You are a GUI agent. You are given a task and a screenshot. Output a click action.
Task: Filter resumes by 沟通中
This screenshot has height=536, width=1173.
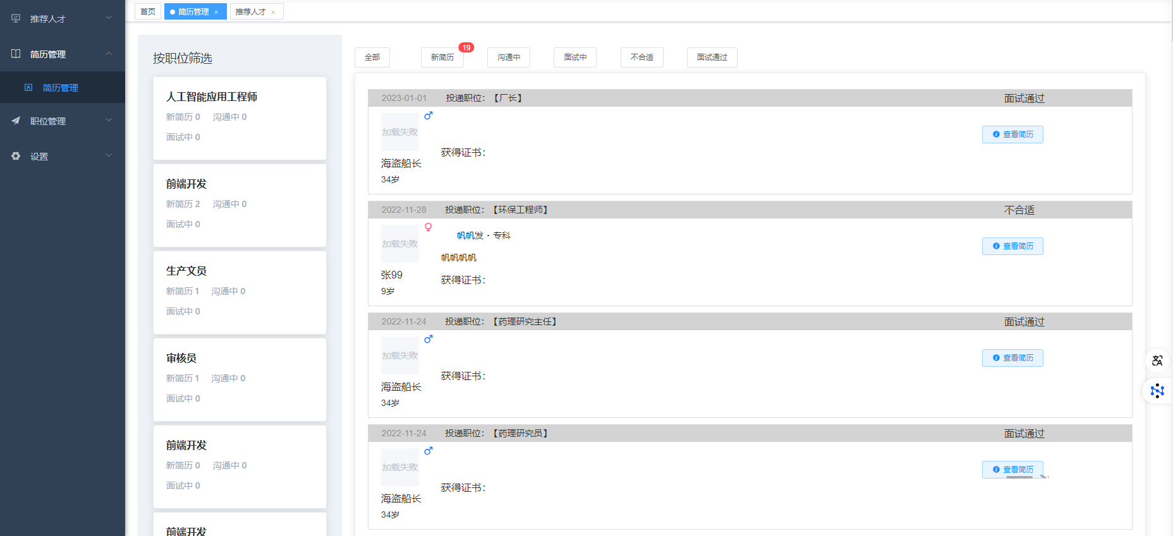pyautogui.click(x=509, y=57)
